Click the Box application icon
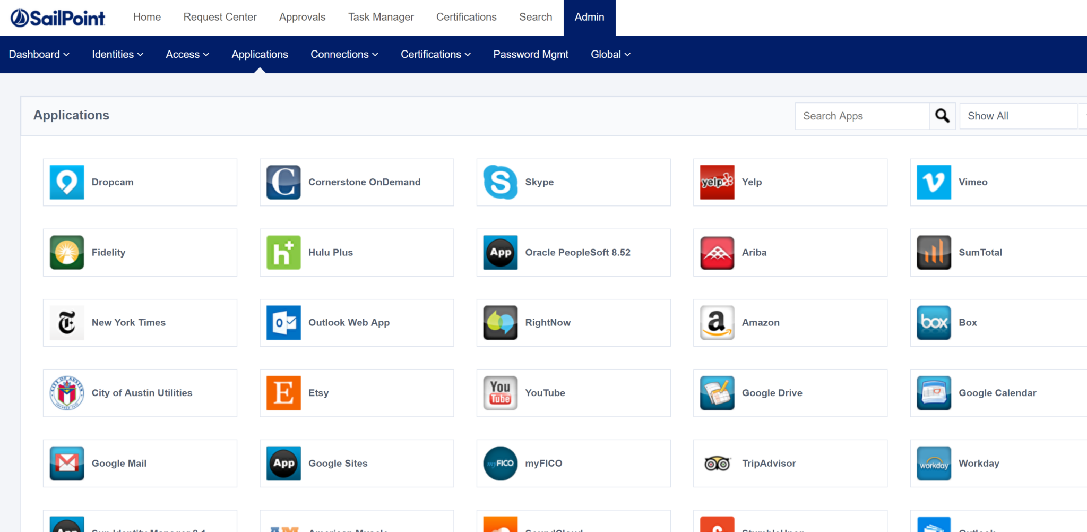The image size is (1087, 532). (x=996, y=322)
